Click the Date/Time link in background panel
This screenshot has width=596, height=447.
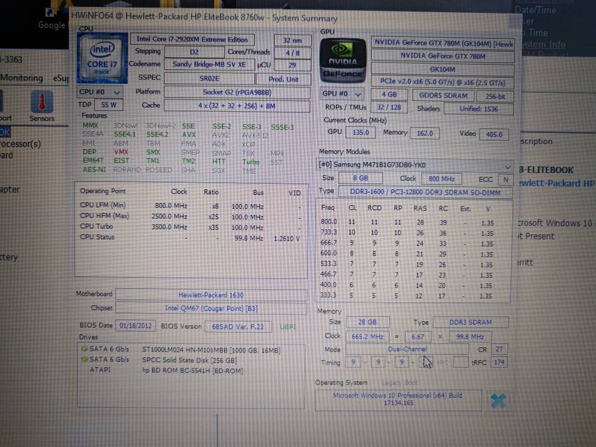535,10
